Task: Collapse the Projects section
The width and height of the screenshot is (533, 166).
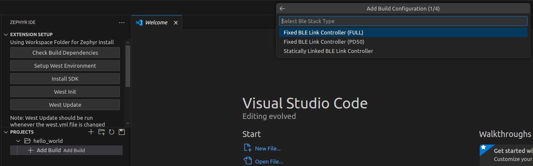Action: (x=6, y=132)
